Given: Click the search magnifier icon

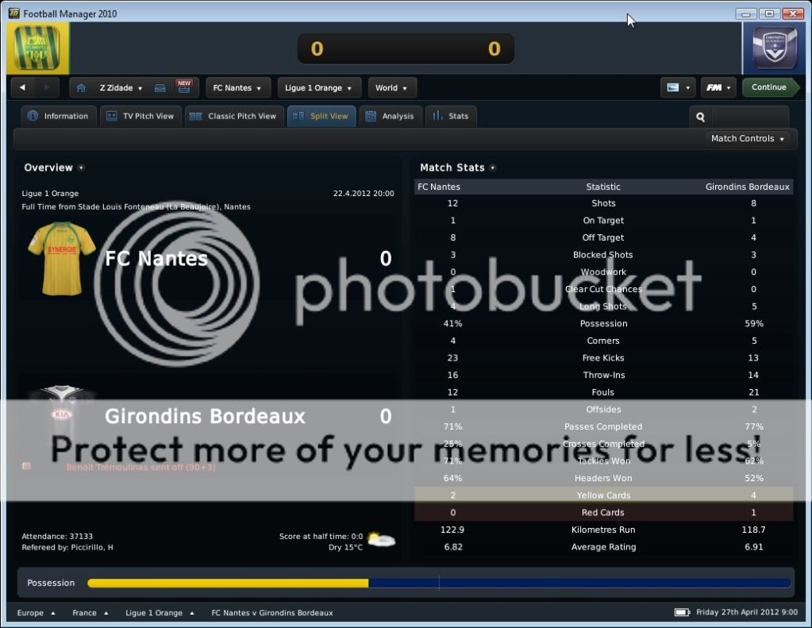Looking at the screenshot, I should [x=700, y=117].
